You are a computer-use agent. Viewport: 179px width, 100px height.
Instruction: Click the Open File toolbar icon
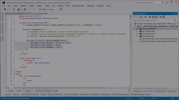point(19,9)
